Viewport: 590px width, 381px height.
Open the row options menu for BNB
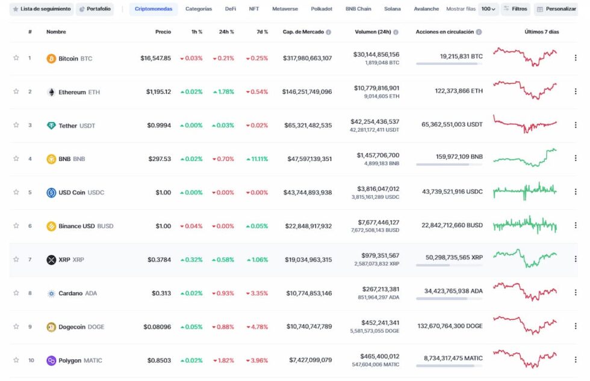pyautogui.click(x=576, y=159)
